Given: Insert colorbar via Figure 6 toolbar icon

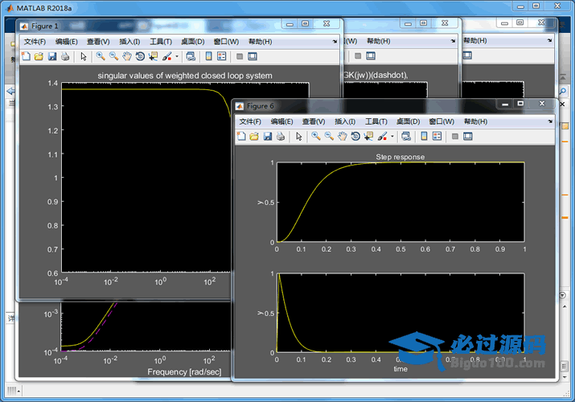Looking at the screenshot, I should pyautogui.click(x=424, y=137).
